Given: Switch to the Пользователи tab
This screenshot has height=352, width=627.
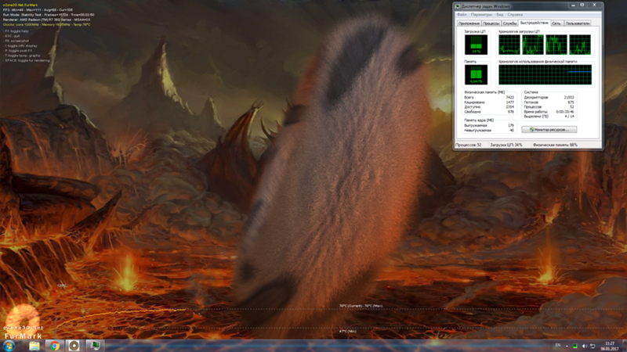Looking at the screenshot, I should 578,23.
